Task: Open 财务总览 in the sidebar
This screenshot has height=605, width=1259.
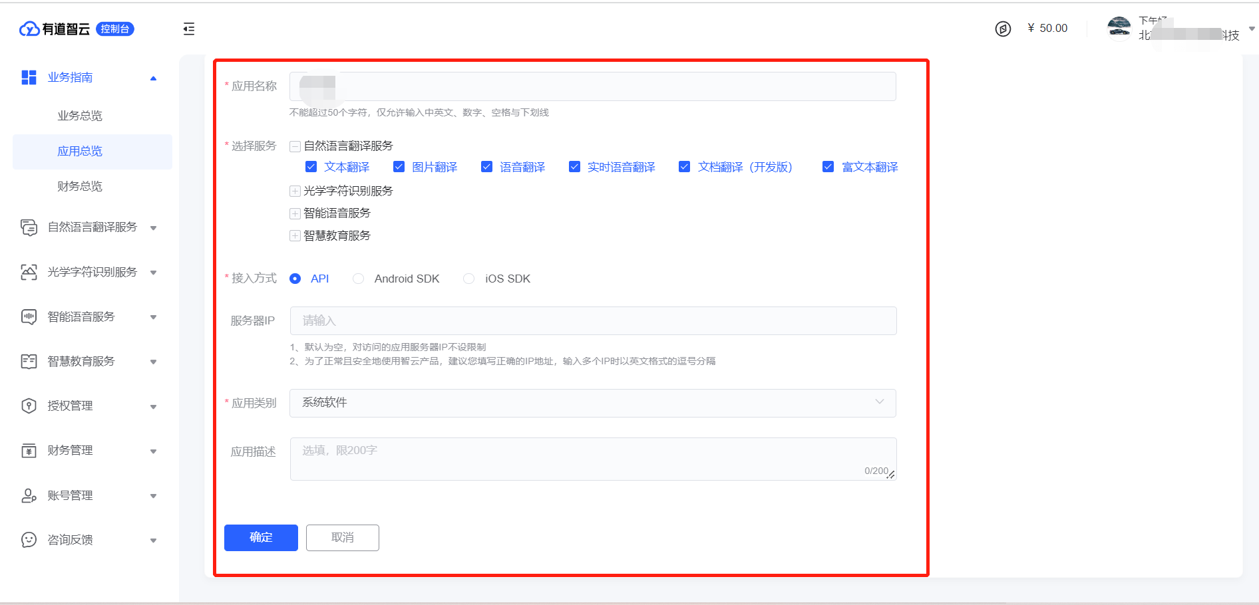Action: (x=80, y=186)
